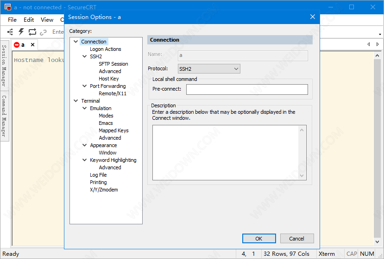
Task: Click the Ready status bar text
Action: 11,254
